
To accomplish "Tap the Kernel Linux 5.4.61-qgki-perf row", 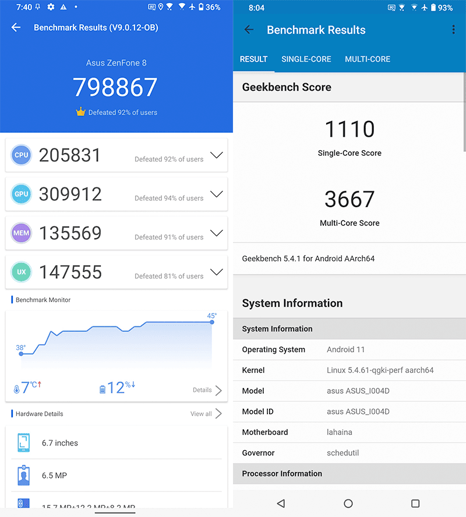I will point(349,370).
